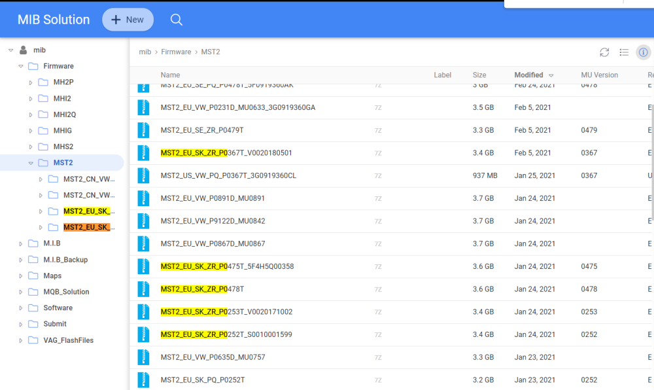This screenshot has width=654, height=390.
Task: Toggle the Modified sort direction arrow
Action: [551, 75]
